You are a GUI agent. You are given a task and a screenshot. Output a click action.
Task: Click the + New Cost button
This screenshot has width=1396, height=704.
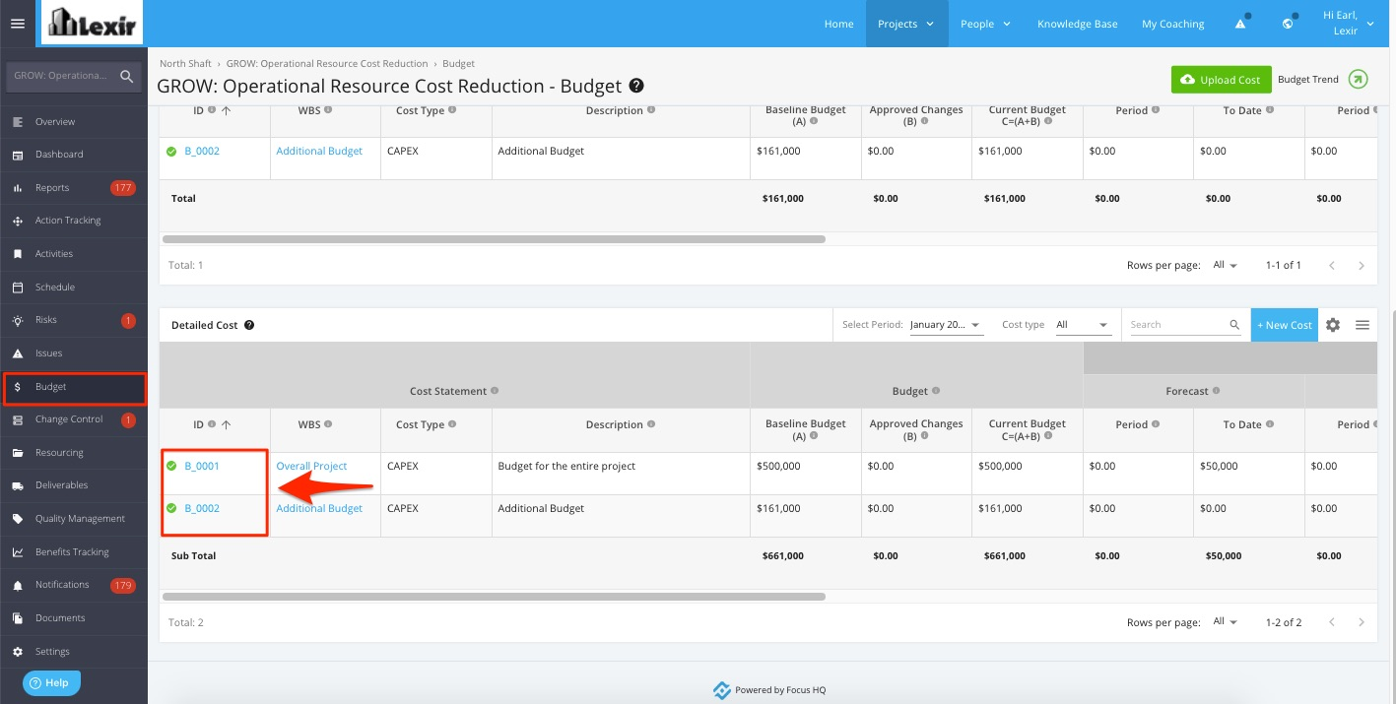click(x=1284, y=325)
